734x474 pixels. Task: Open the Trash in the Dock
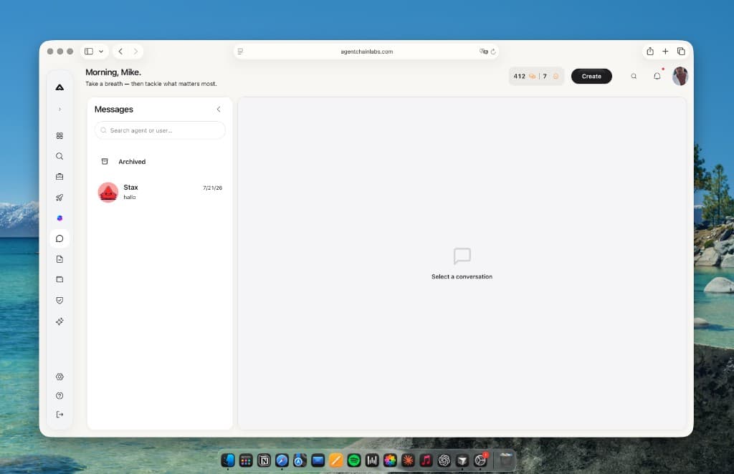505,460
